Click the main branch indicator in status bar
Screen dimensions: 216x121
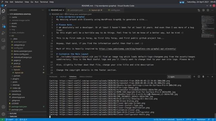pos(10,120)
